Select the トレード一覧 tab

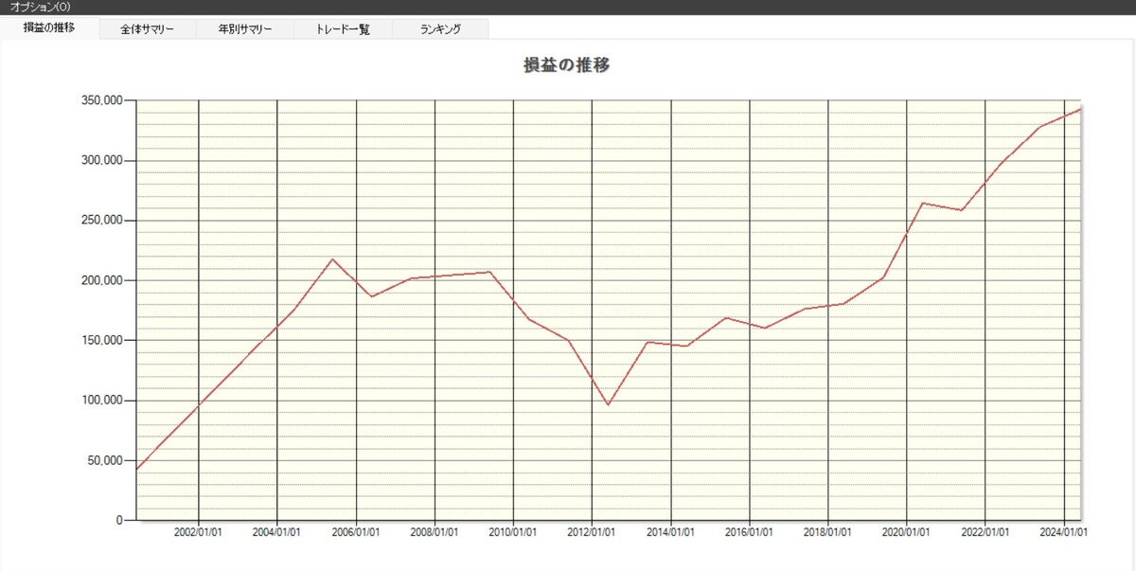tap(343, 28)
